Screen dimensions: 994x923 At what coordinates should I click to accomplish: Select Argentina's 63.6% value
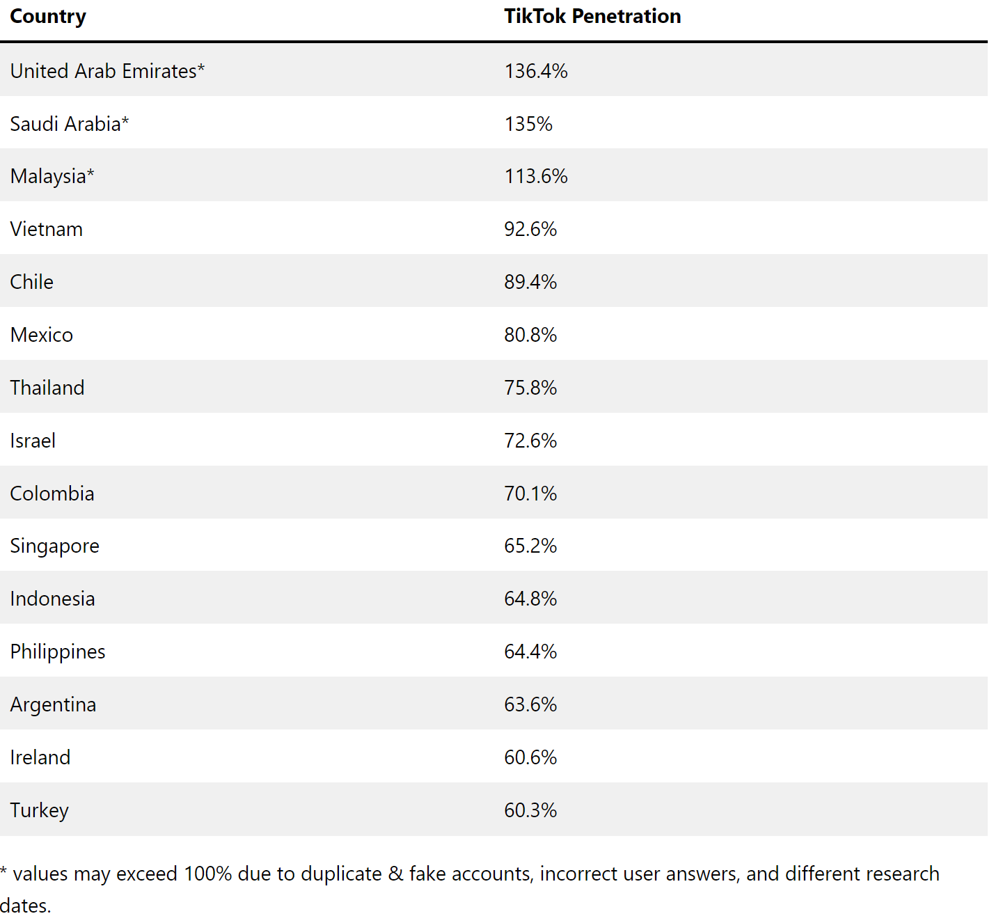pos(530,704)
